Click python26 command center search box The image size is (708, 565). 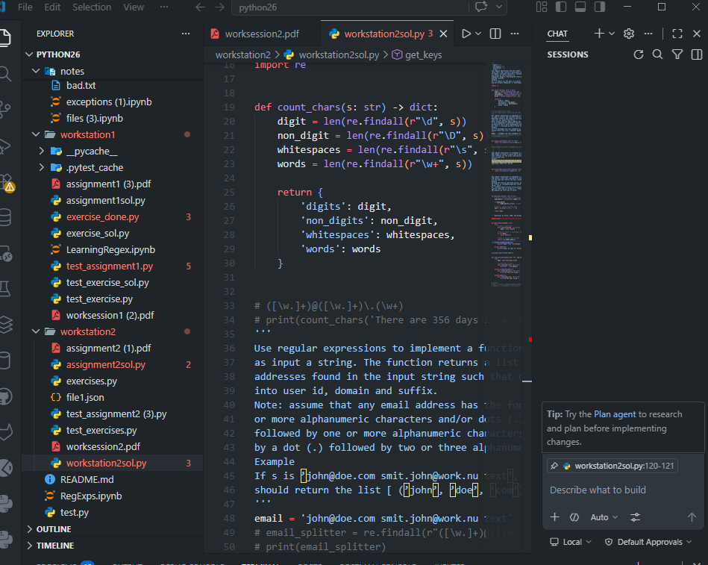coord(351,7)
